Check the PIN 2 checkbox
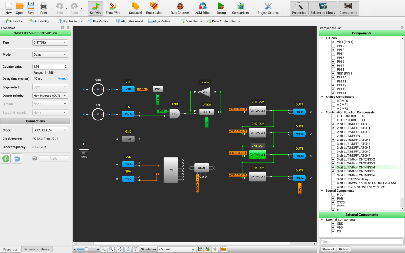Viewport: 405px width, 253px height. [333, 46]
